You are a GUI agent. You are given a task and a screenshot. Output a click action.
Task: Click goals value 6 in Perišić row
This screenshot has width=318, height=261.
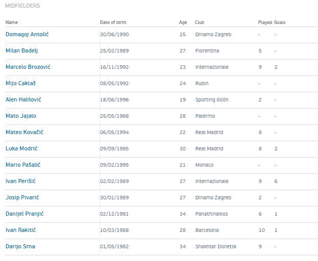tap(276, 181)
